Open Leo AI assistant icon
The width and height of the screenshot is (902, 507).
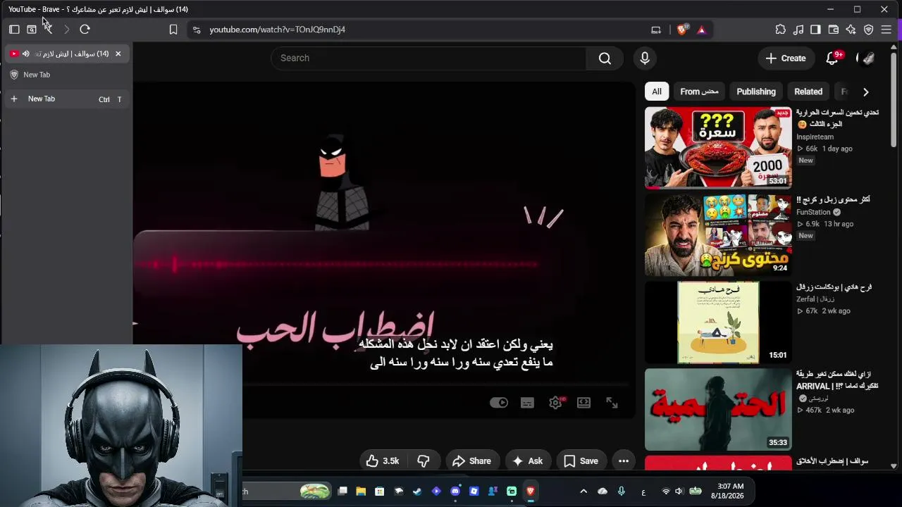(851, 30)
